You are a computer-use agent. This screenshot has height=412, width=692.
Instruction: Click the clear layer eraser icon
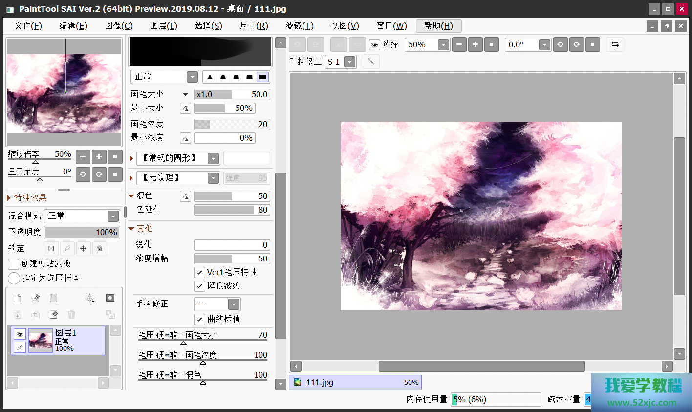pos(54,314)
